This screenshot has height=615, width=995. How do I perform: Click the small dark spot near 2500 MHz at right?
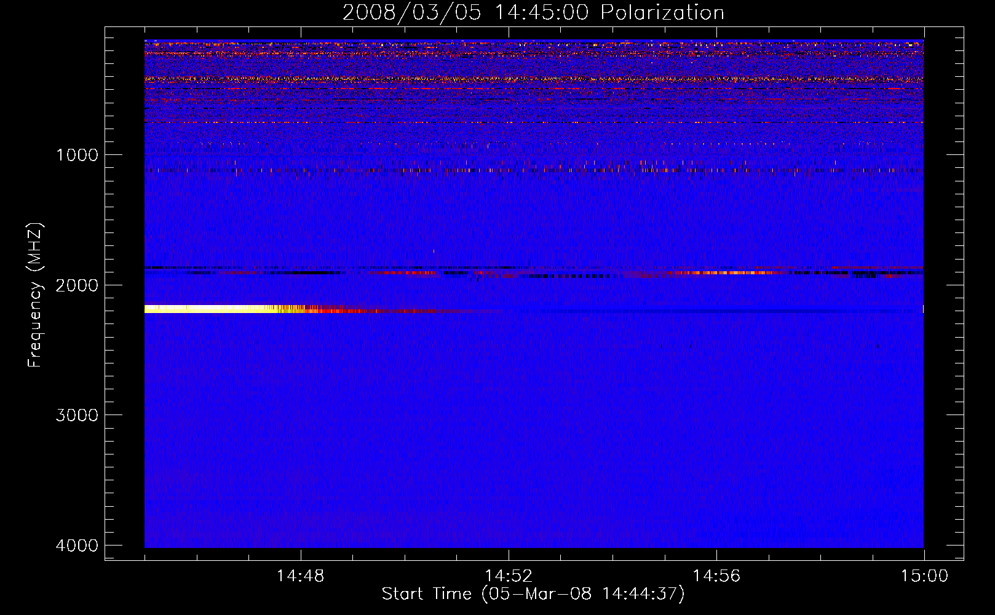click(878, 346)
